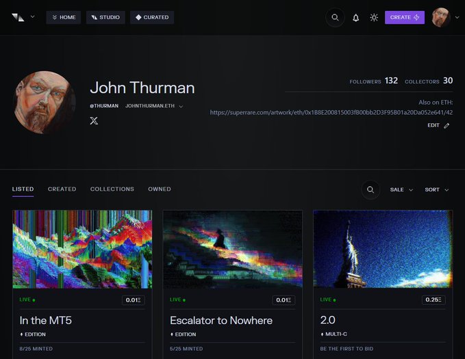465x359 pixels.
Task: Expand the dropdown chevron next to the logo
Action: pos(33,17)
